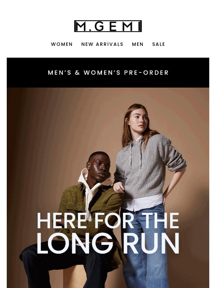This screenshot has width=216, height=288.
Task: Click the HERE FOR THE headline text
Action: 108,221
